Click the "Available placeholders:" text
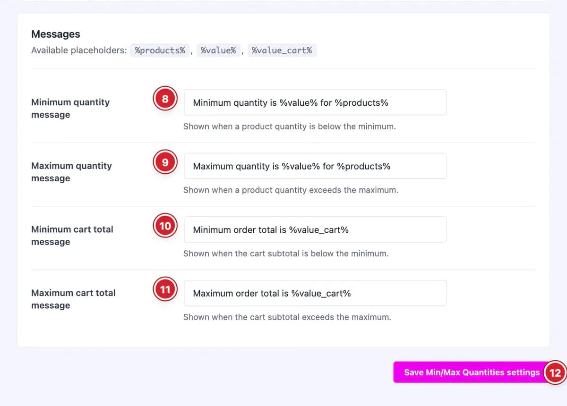The width and height of the screenshot is (567, 406). 79,50
